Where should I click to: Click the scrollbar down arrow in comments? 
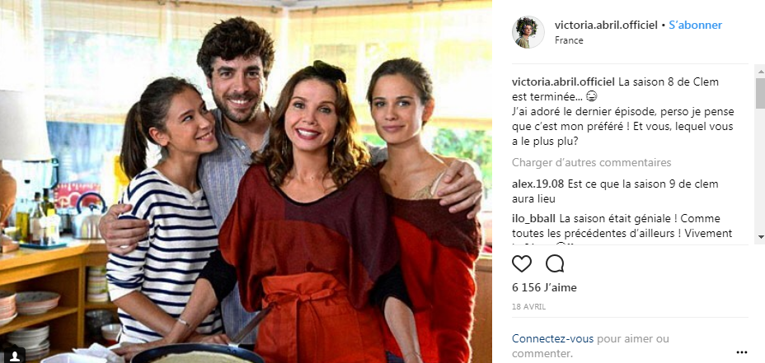pos(760,237)
